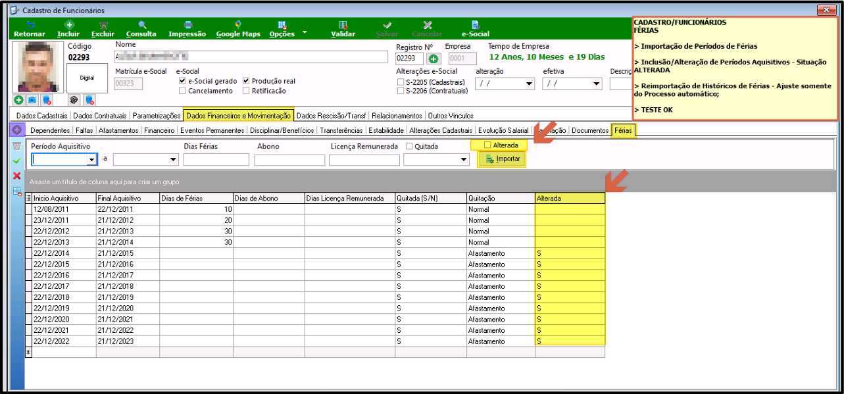This screenshot has height=394, width=844.
Task: Check the S-2205 (Cadastrais) checkbox
Action: 401,82
